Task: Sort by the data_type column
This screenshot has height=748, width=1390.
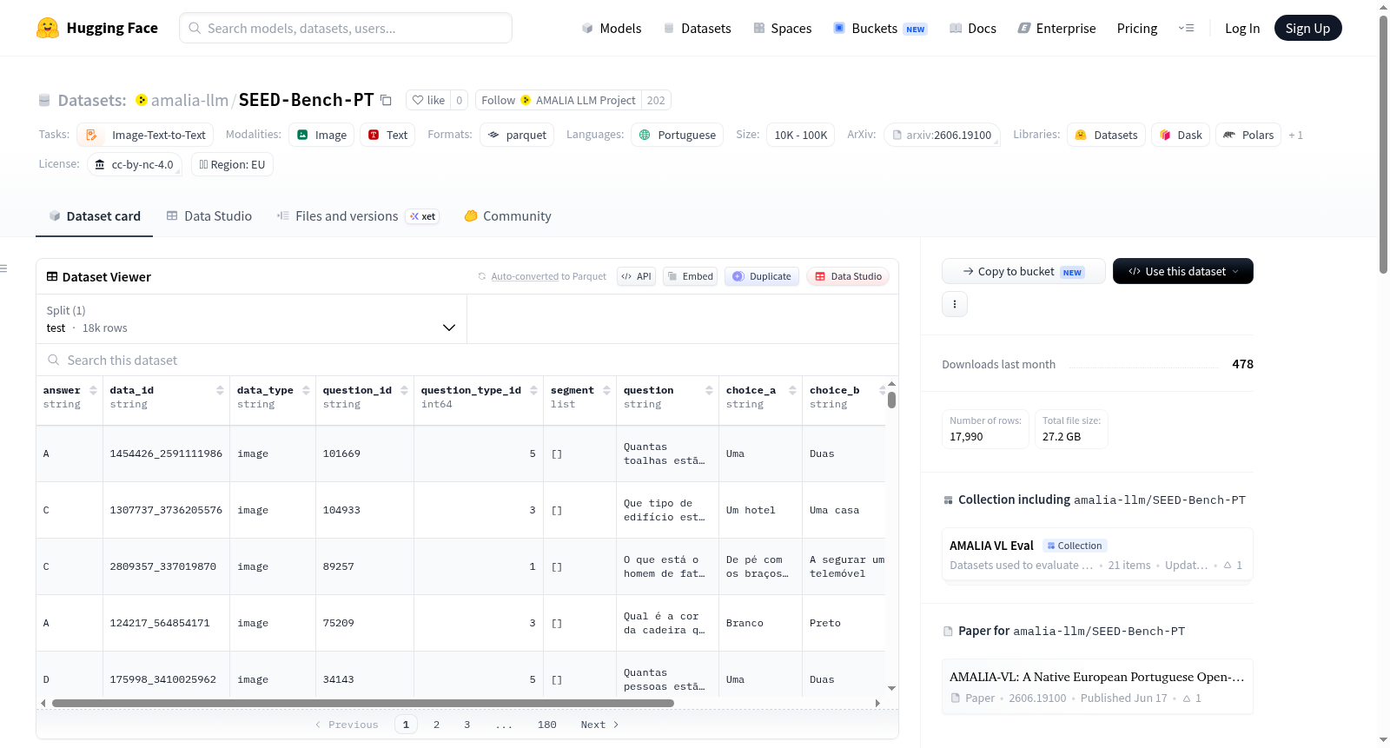Action: click(306, 390)
